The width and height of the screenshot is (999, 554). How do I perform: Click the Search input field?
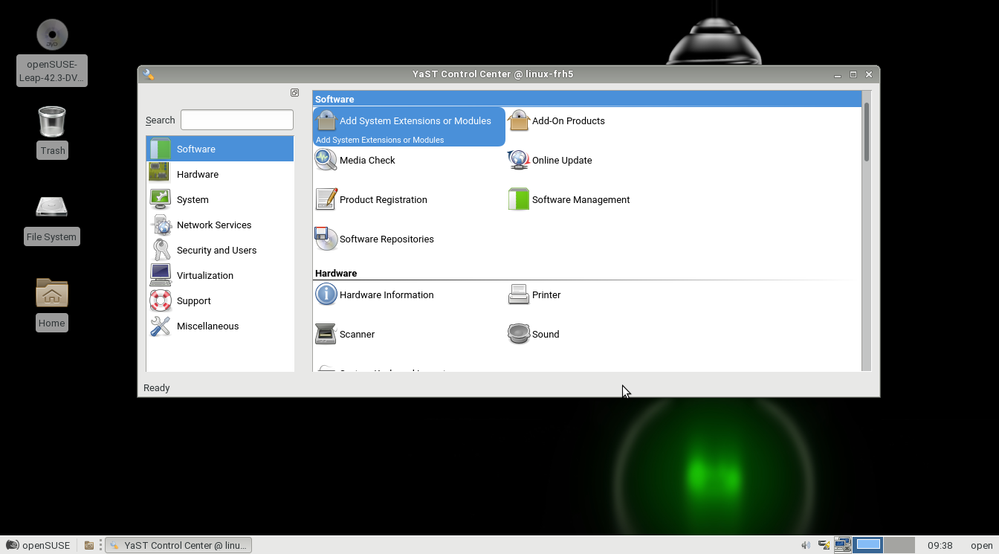coord(237,120)
